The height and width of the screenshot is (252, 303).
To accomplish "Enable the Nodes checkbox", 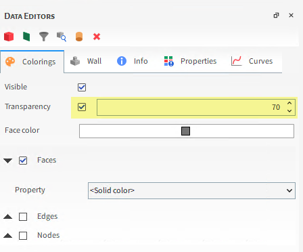I will tap(23, 236).
